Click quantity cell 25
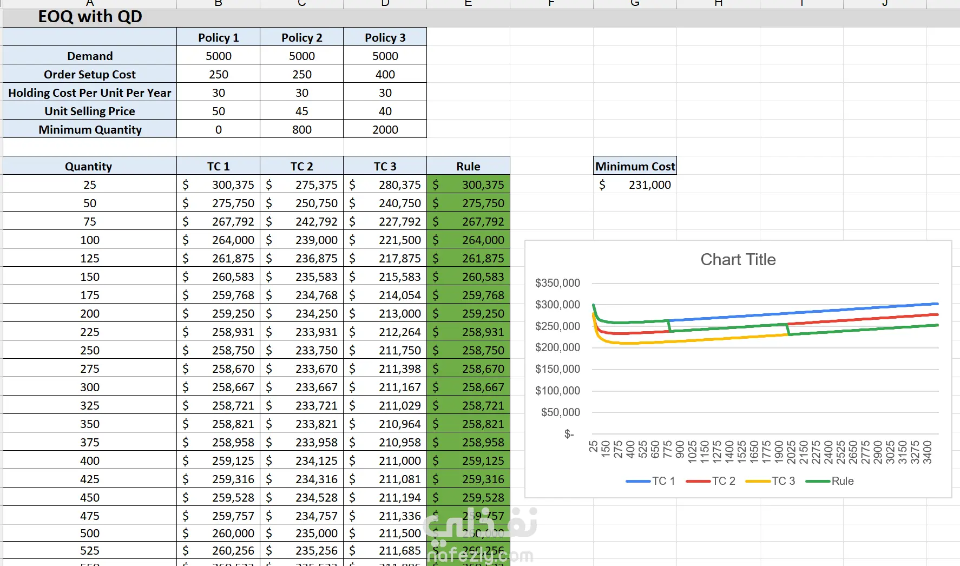 90,185
